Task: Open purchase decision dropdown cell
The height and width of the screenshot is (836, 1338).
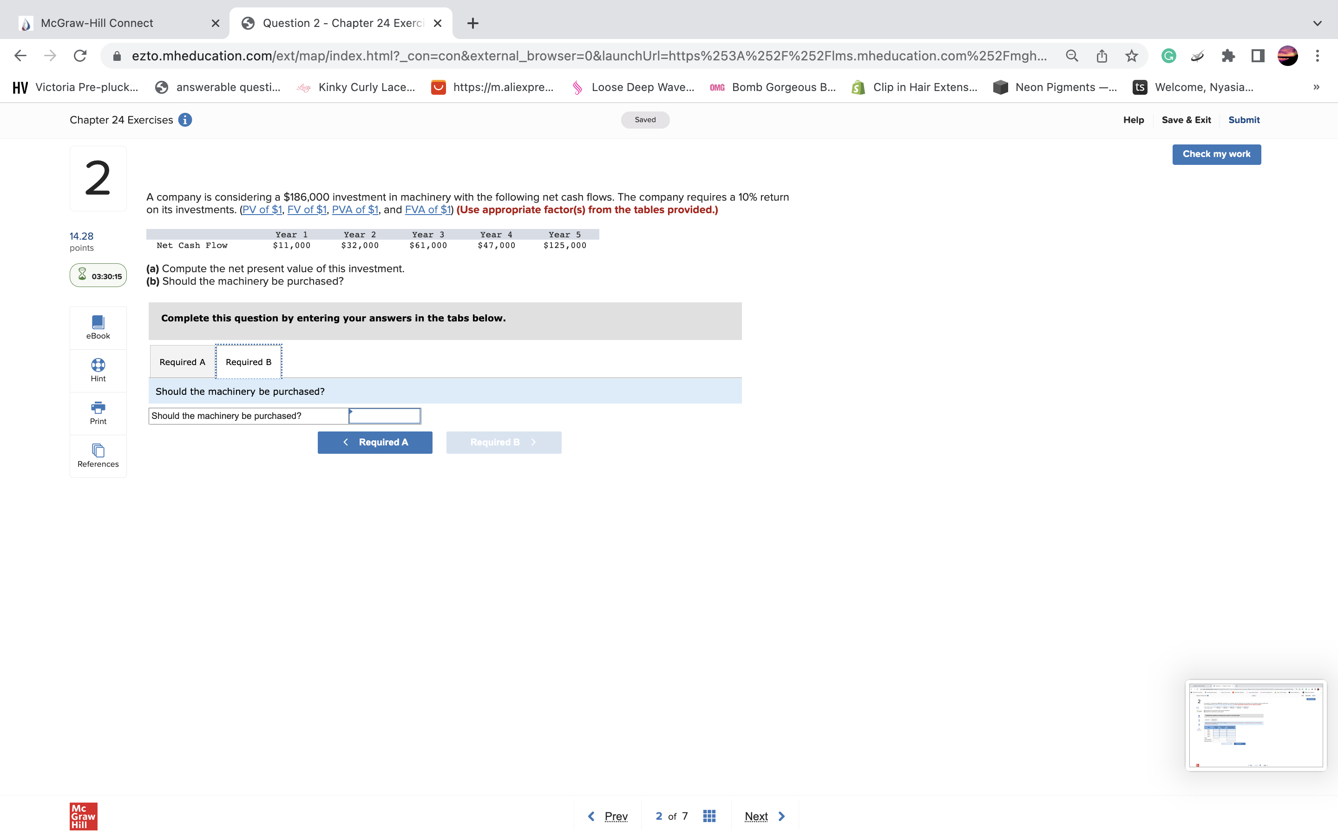Action: coord(384,416)
